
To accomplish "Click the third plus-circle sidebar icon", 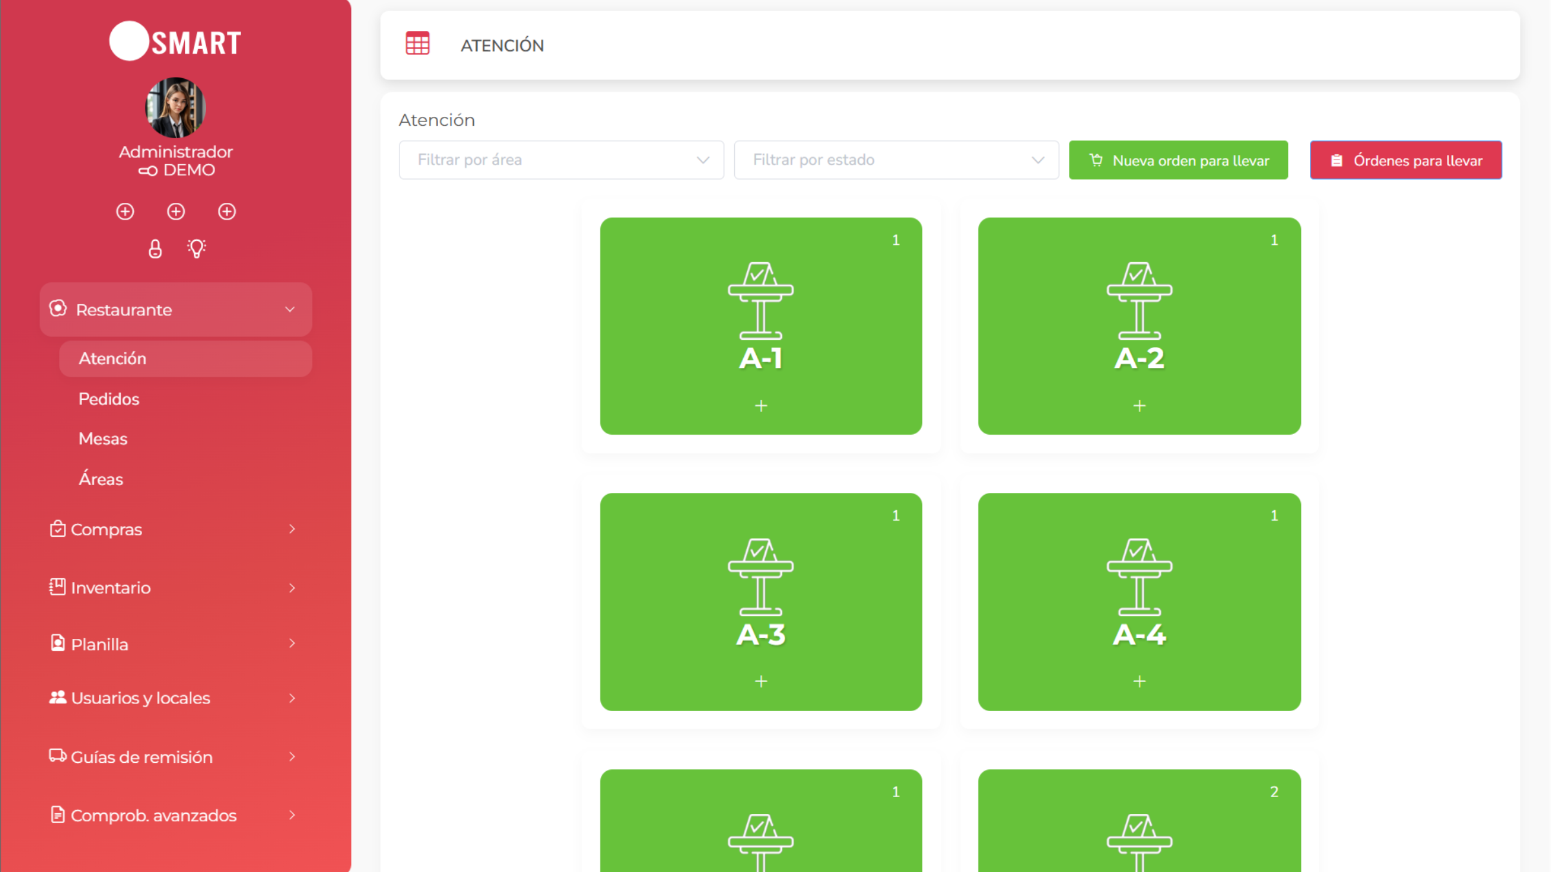I will click(x=227, y=211).
